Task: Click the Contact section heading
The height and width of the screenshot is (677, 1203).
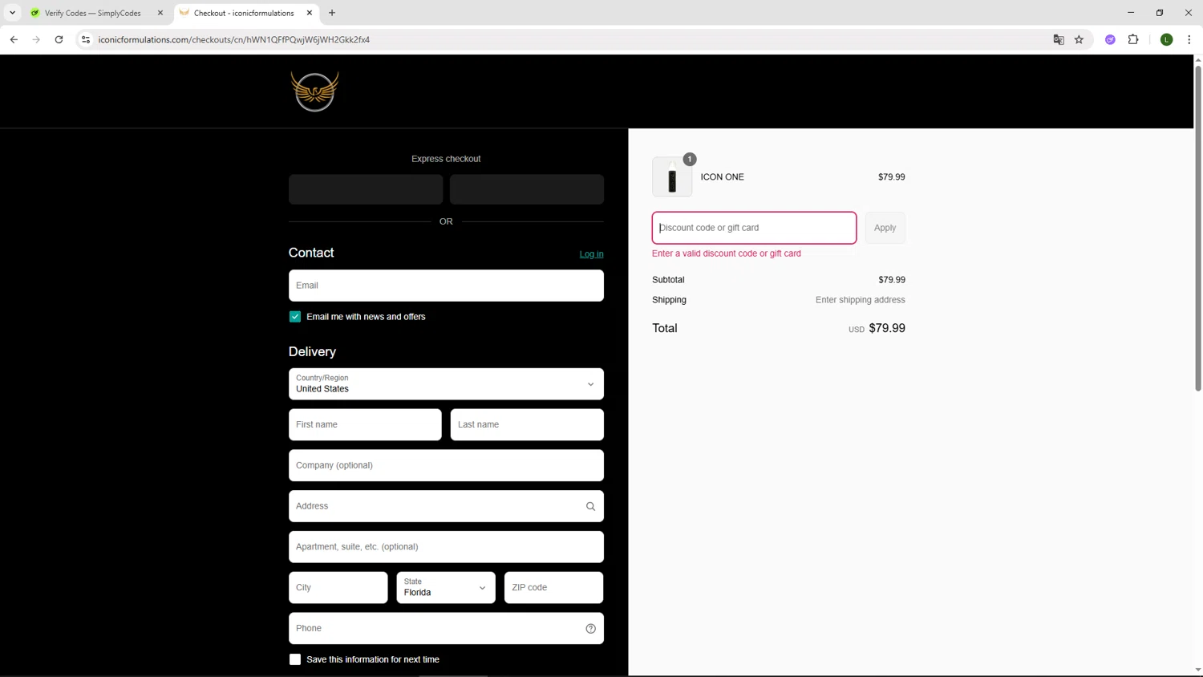Action: (311, 253)
